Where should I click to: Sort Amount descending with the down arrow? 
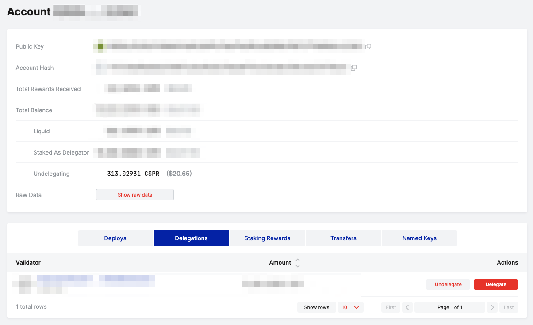click(298, 265)
